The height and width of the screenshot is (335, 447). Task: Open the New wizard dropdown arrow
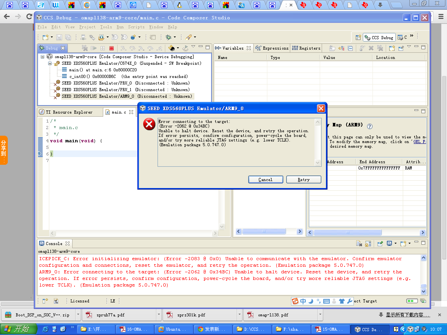(52, 37)
